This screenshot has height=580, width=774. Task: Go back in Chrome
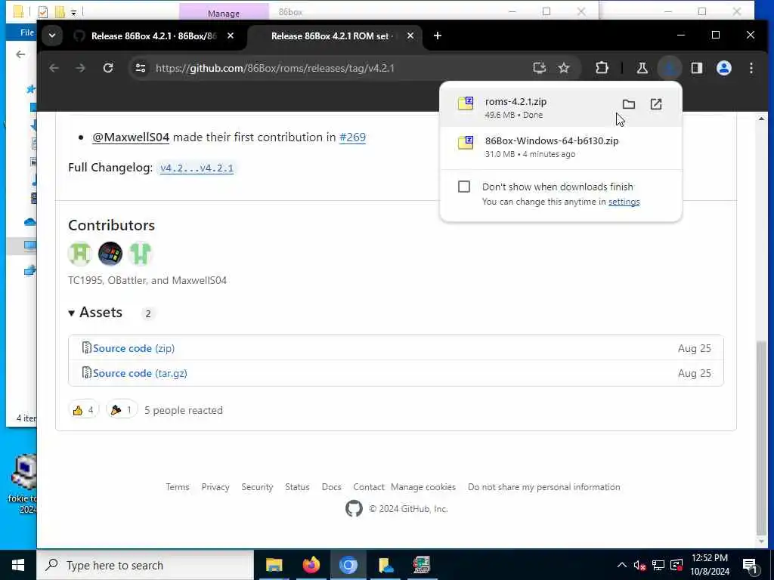click(x=54, y=68)
